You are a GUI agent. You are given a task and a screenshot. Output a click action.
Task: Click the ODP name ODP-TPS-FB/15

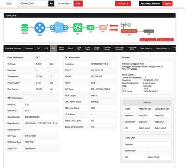tap(151, 91)
